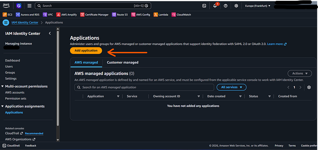Click the Amazon Q icon in search bar

[147, 6]
